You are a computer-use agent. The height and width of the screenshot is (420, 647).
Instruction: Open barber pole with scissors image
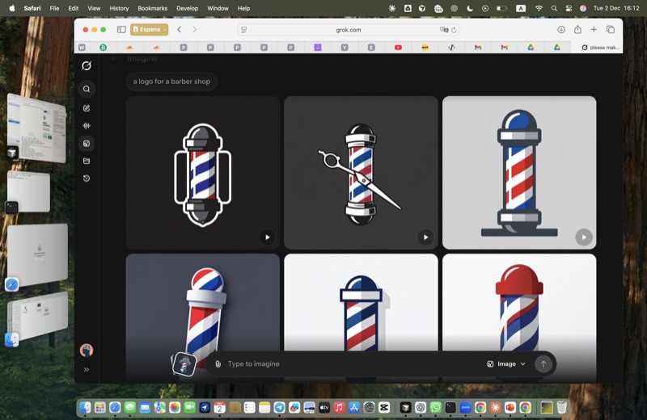click(x=361, y=173)
